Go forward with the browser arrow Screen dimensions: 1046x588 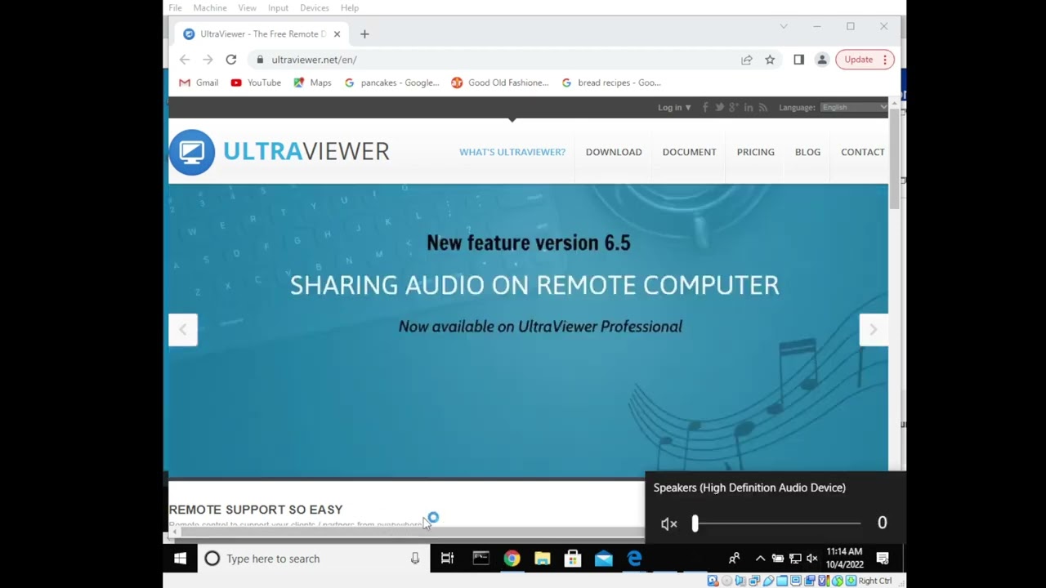pos(208,60)
